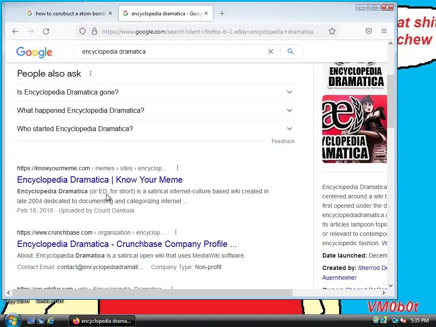Click the 5:35 PM taskbar clock
The image size is (436, 327).
419,320
